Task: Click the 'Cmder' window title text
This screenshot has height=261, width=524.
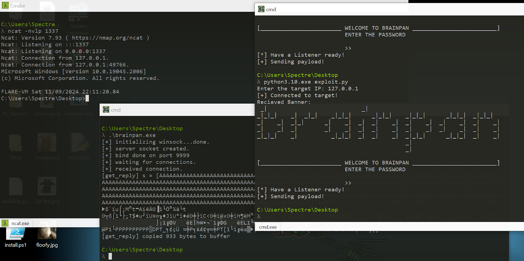Action: click(x=18, y=6)
